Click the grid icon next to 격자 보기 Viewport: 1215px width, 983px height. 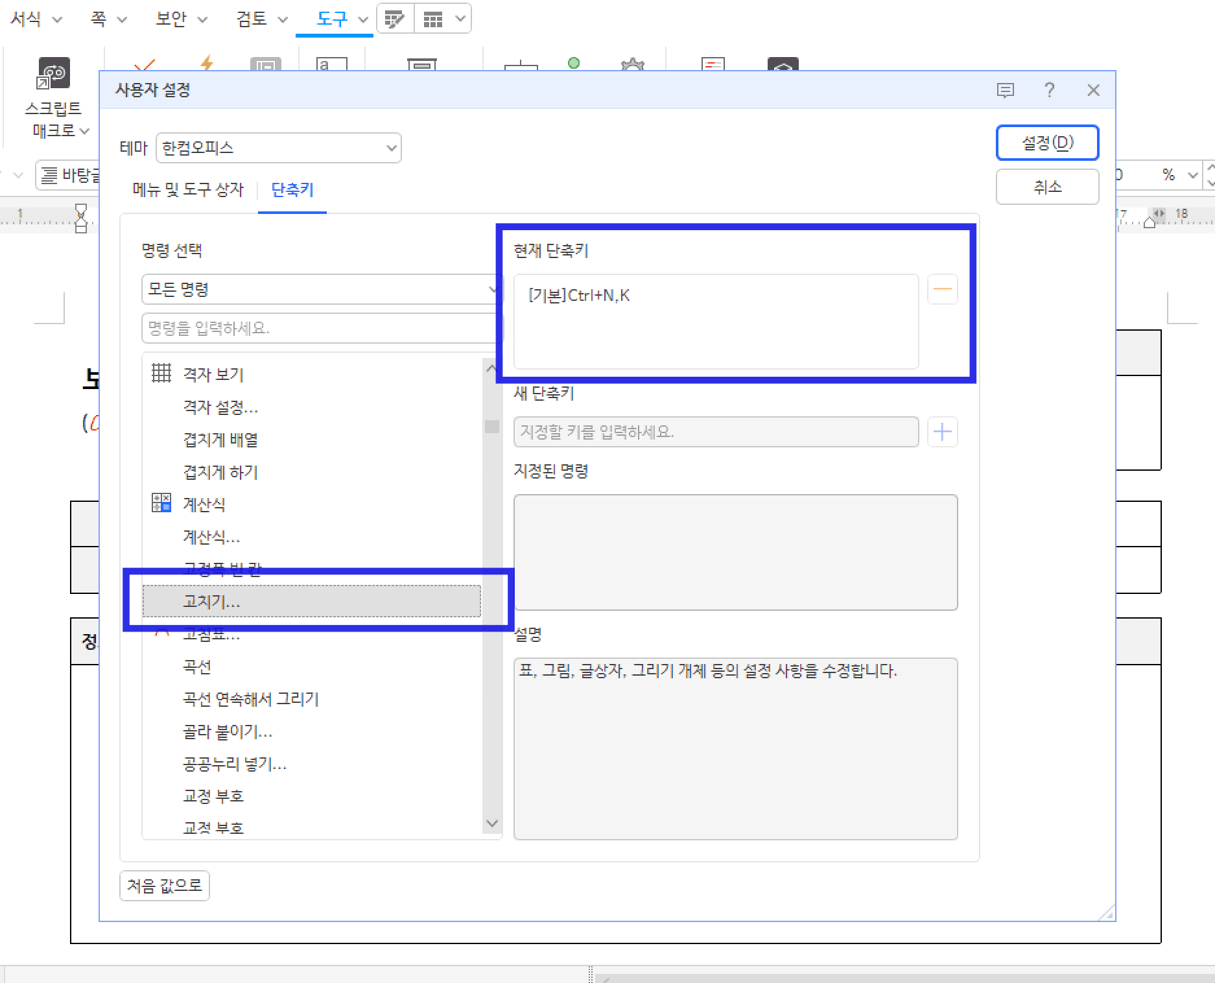160,373
